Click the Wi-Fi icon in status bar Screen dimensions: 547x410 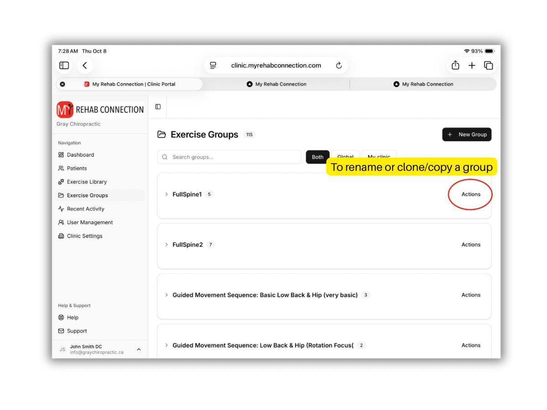467,51
